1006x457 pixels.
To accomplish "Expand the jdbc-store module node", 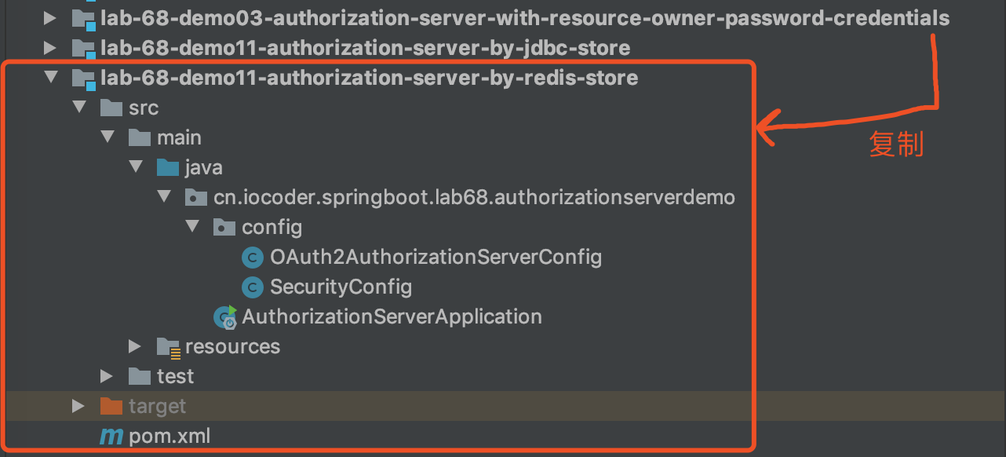I will point(50,49).
